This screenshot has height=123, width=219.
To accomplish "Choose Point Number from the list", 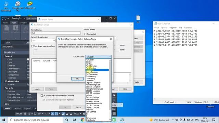I will [x=97, y=68].
